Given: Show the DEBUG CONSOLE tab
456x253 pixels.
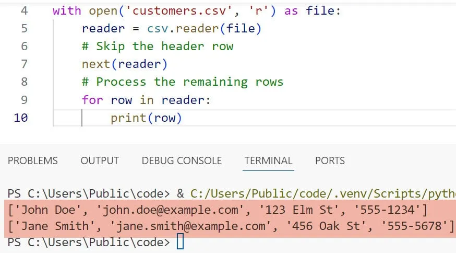Looking at the screenshot, I should (182, 160).
